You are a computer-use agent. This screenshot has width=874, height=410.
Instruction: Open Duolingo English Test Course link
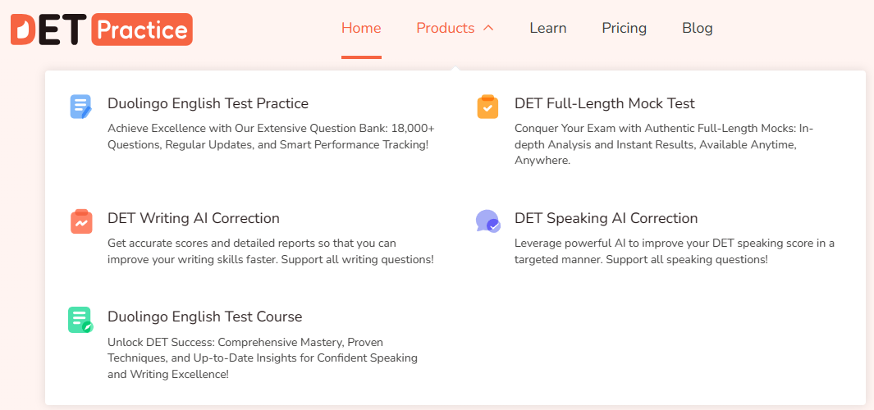204,317
